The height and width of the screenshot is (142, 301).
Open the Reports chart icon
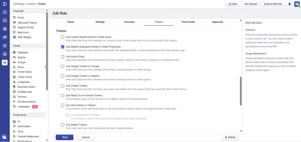pyautogui.click(x=5, y=54)
